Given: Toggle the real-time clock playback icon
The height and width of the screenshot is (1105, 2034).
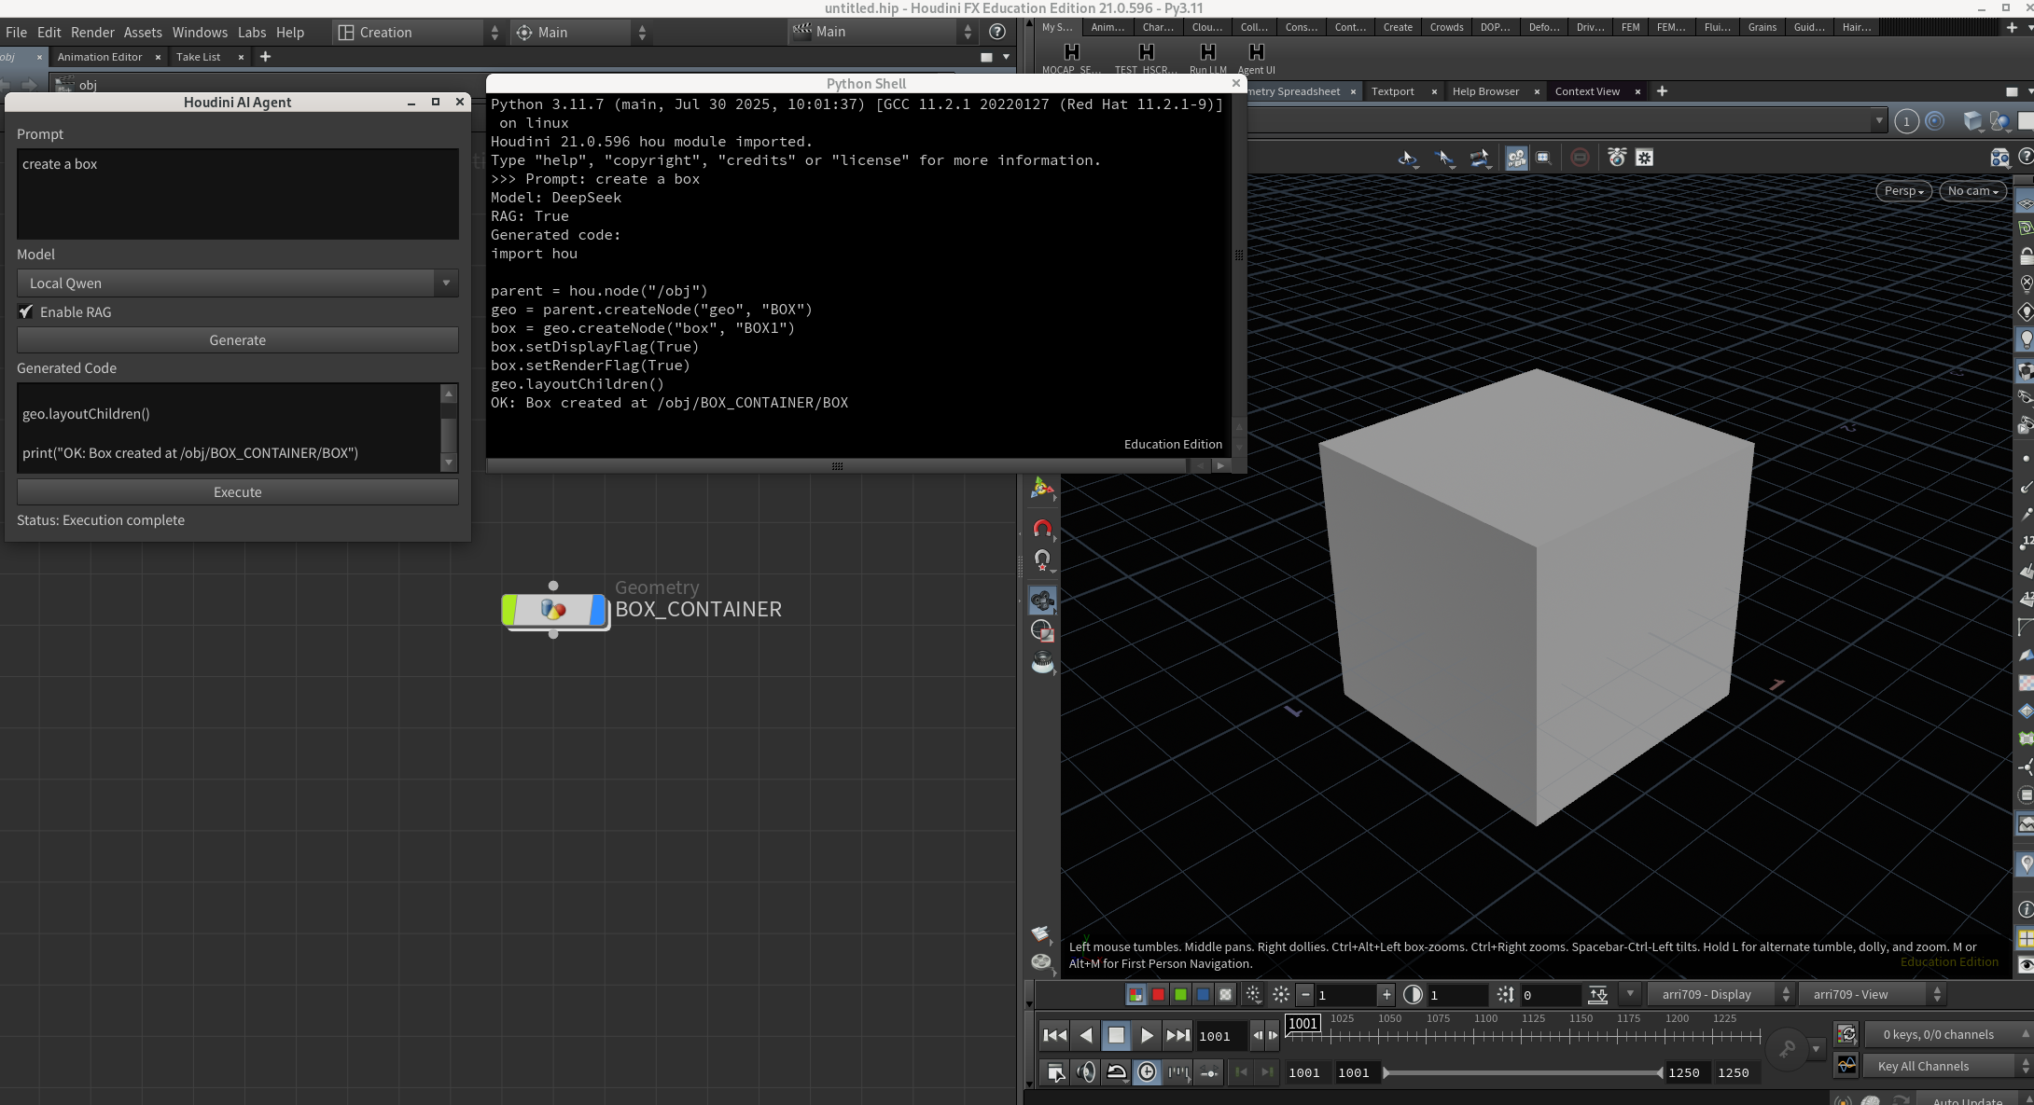Looking at the screenshot, I should pyautogui.click(x=1147, y=1072).
